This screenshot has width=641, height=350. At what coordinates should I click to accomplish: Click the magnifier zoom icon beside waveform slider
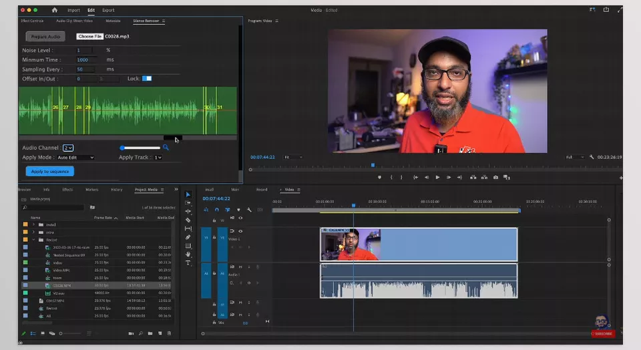click(x=166, y=148)
